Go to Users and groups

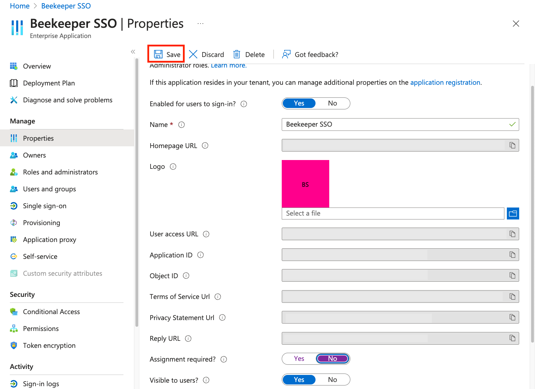click(x=49, y=189)
